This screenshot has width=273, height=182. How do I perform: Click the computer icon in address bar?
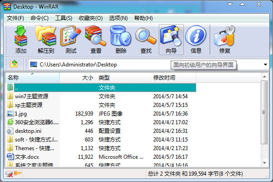pos(34,65)
